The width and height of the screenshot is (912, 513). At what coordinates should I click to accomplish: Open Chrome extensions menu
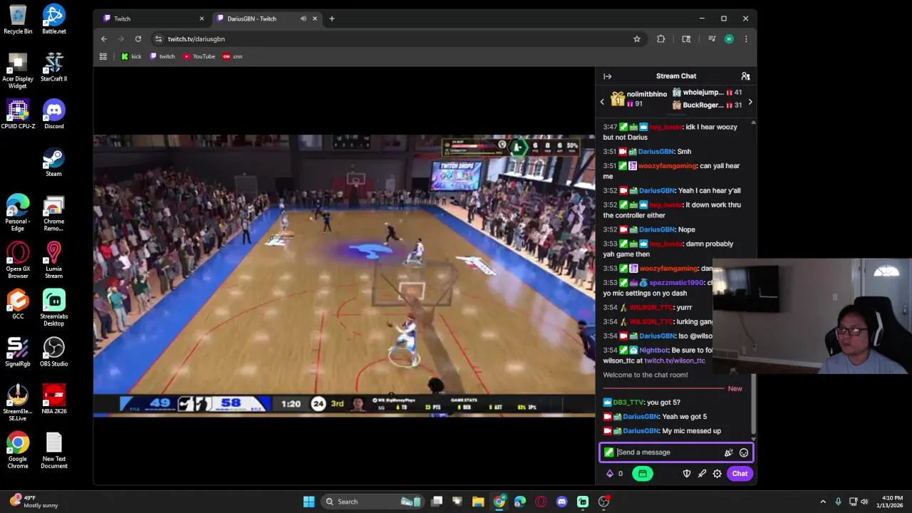pos(660,39)
